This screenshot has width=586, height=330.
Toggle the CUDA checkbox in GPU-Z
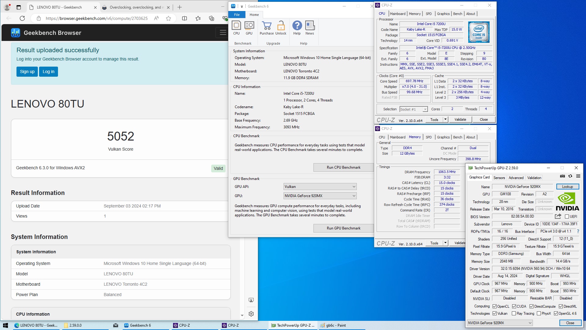click(514, 306)
